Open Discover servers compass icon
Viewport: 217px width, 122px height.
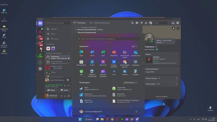40,68
